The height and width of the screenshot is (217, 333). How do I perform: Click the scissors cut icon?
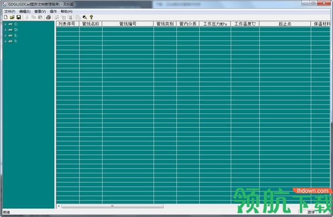point(27,17)
